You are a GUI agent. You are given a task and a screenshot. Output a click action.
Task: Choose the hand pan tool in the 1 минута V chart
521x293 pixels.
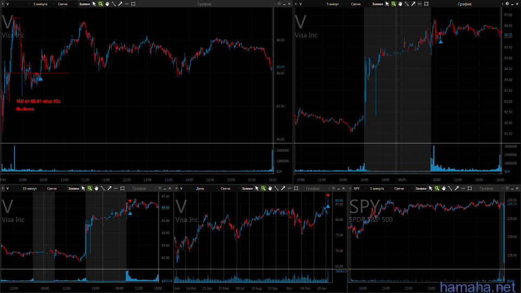coord(107,4)
